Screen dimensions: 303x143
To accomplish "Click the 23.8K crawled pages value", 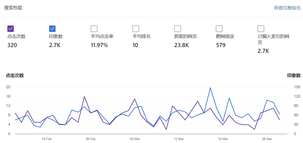I will coord(181,45).
